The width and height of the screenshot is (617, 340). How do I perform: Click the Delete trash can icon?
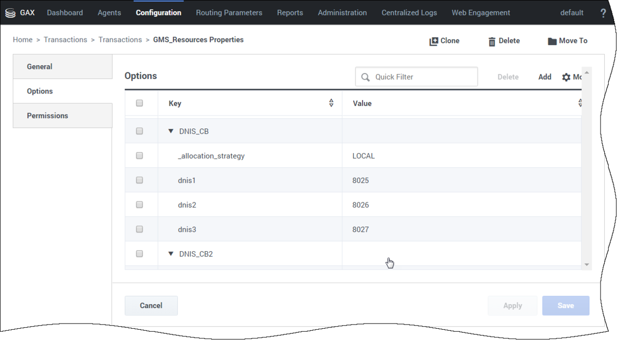pos(492,41)
